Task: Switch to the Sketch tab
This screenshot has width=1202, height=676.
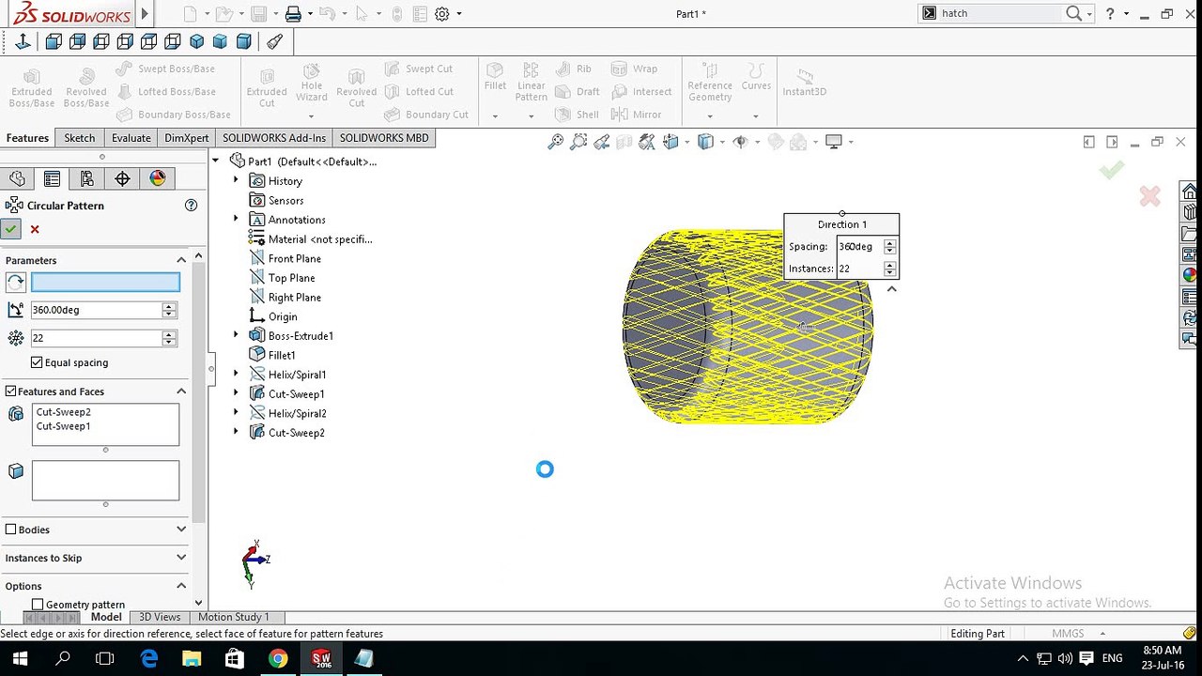Action: 79,138
